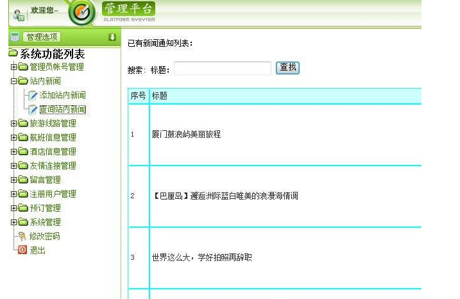This screenshot has width=460, height=299.
Task: Expand the 友情连接管理 tree node
Action: point(13,166)
